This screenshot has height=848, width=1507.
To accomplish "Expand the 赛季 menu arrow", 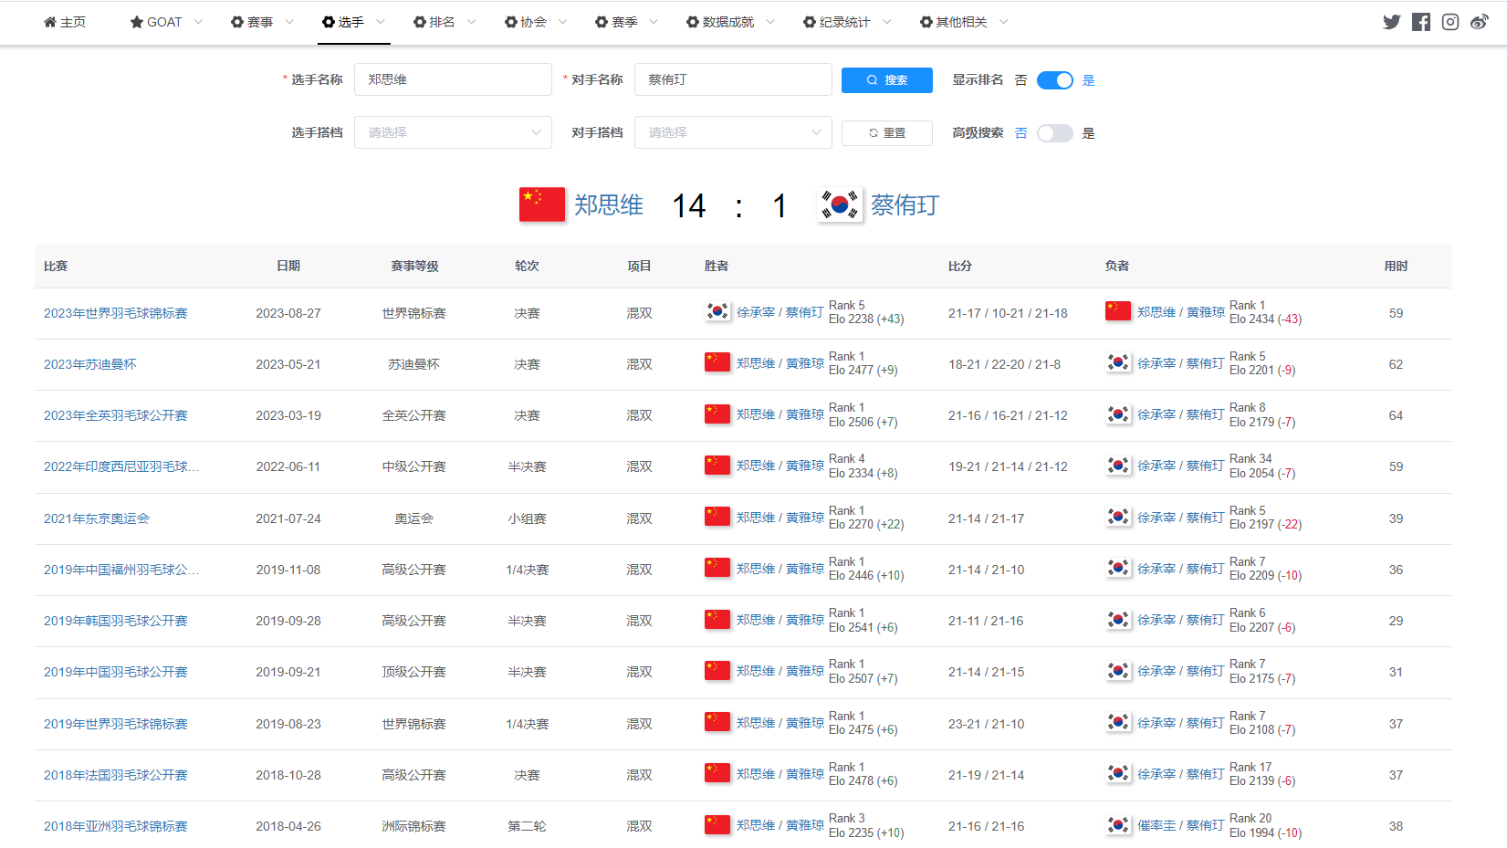I will (654, 22).
